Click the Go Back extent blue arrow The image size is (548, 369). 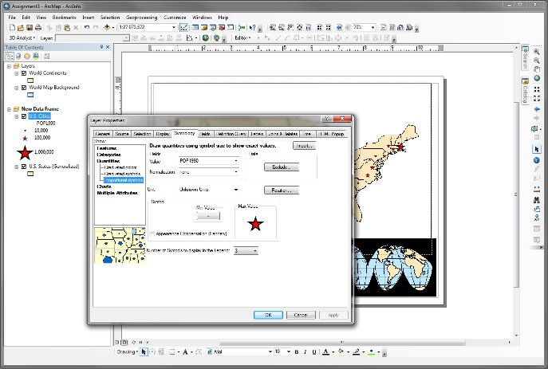click(537, 109)
